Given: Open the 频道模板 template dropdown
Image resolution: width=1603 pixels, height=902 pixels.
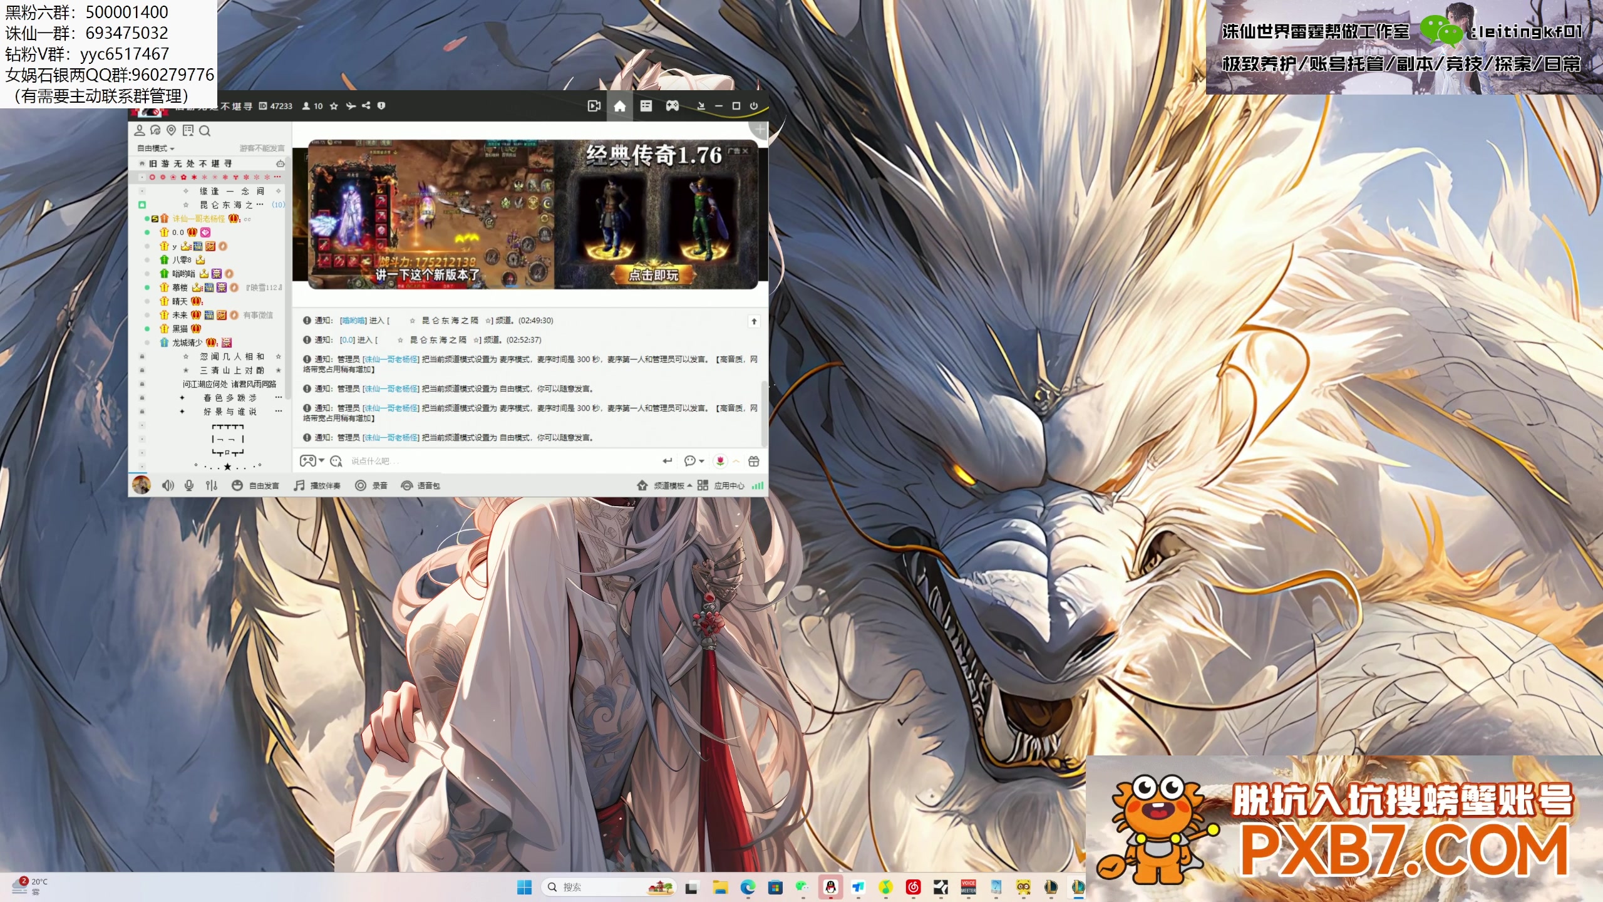Looking at the screenshot, I should point(664,485).
